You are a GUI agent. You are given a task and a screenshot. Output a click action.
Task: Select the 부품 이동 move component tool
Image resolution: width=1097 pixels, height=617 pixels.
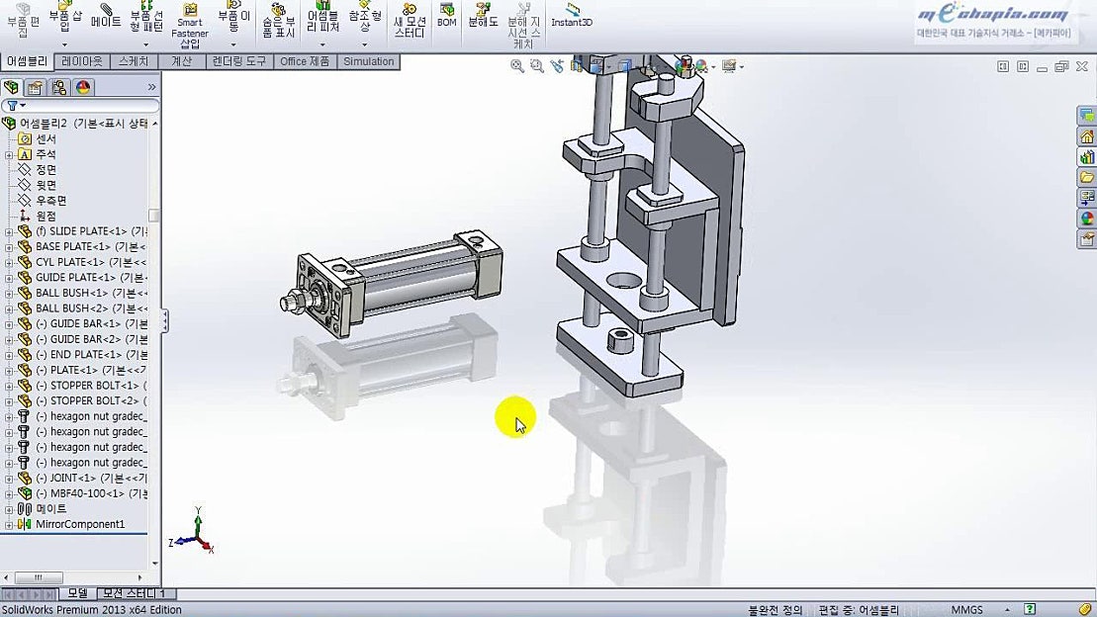232,22
